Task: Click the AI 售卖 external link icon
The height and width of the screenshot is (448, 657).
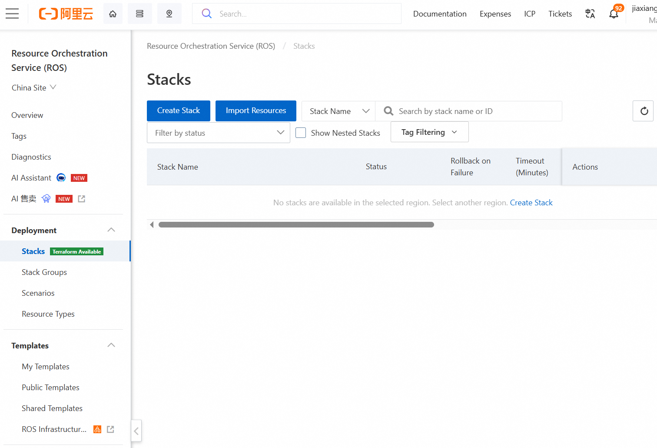Action: tap(82, 199)
